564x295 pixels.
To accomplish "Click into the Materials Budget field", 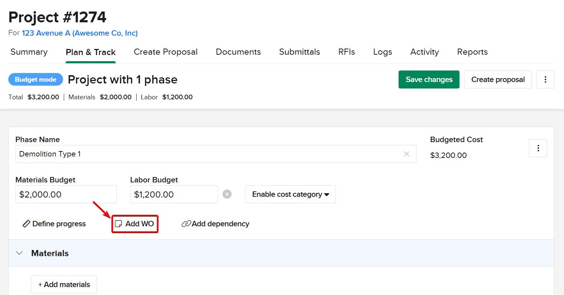I will (66, 194).
